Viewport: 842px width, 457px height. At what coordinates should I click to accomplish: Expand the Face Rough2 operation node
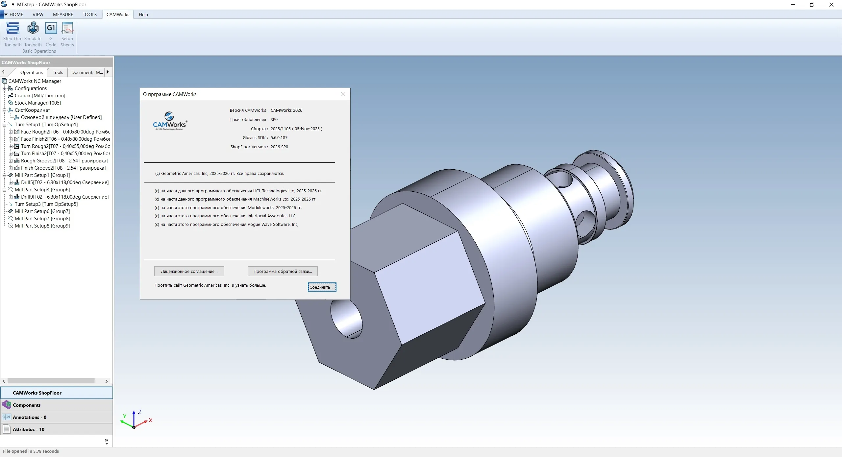click(x=11, y=132)
